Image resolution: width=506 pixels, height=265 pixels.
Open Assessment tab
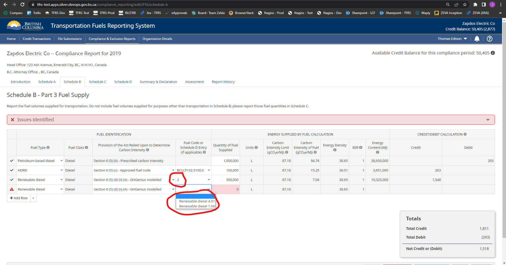tap(195, 82)
